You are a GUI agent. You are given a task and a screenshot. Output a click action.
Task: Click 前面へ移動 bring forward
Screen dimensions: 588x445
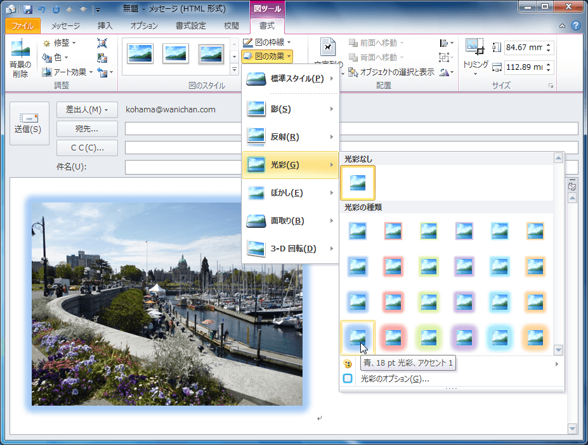[x=376, y=43]
